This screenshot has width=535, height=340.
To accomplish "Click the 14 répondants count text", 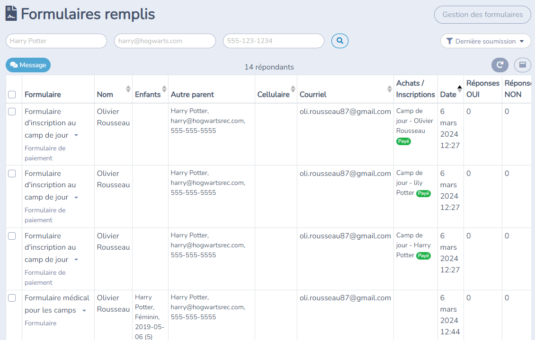I will point(269,67).
